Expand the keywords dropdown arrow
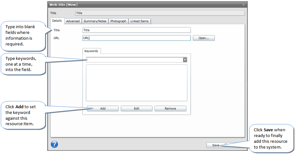This screenshot has width=295, height=154. click(185, 60)
